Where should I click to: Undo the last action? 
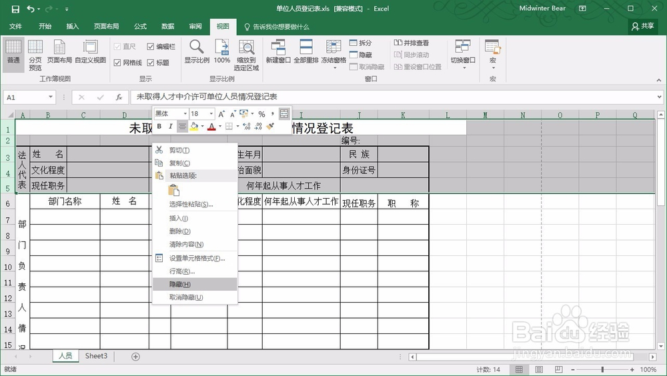[31, 9]
